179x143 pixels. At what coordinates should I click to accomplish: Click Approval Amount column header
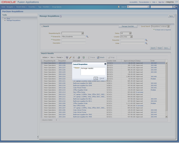pyautogui.click(x=128, y=61)
